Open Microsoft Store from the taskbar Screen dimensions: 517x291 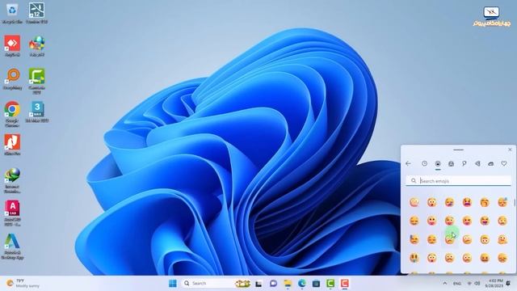[316, 284]
